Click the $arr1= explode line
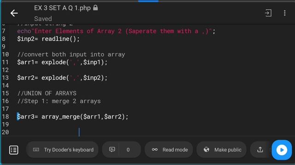Screen dimensions: 295x165 point(62,62)
